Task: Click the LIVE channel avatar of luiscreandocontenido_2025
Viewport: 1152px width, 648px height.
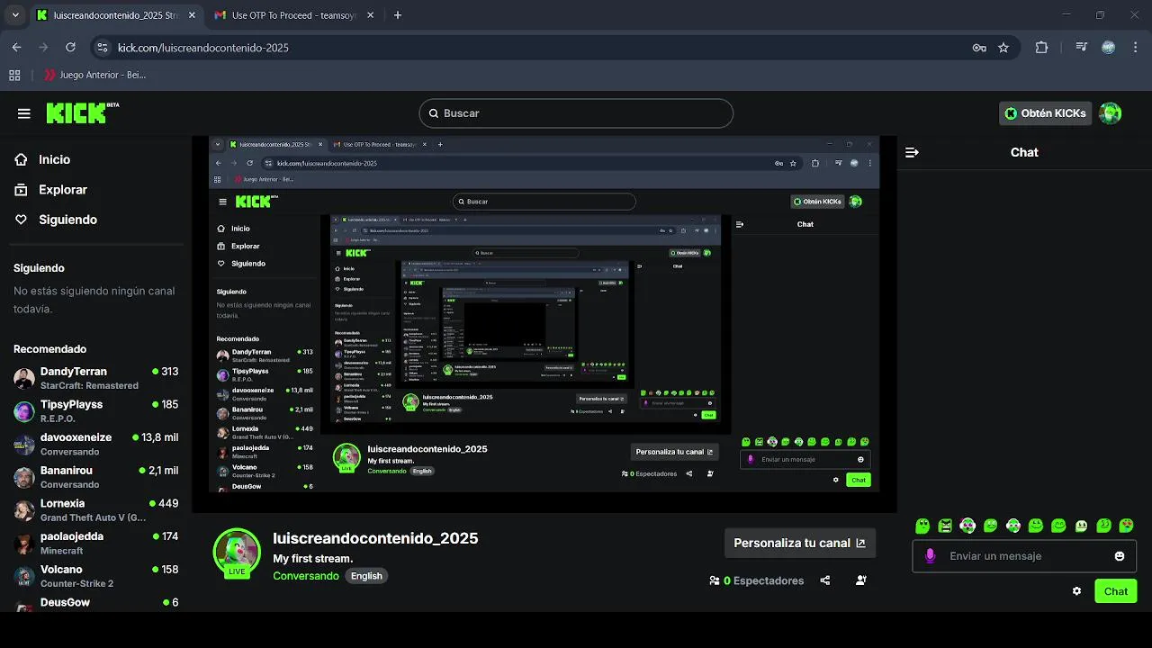Action: click(x=237, y=552)
